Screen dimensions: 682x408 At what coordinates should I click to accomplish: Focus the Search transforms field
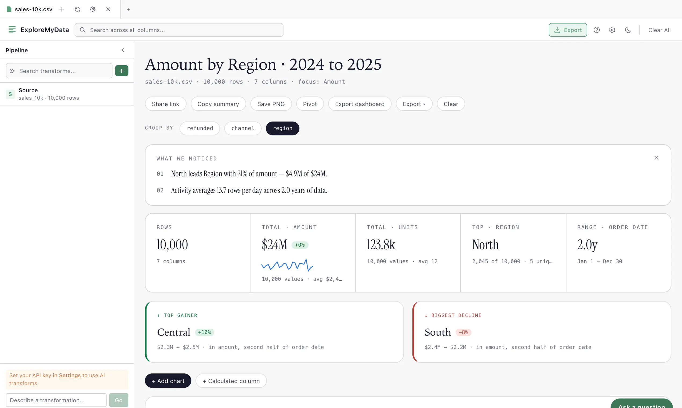59,71
